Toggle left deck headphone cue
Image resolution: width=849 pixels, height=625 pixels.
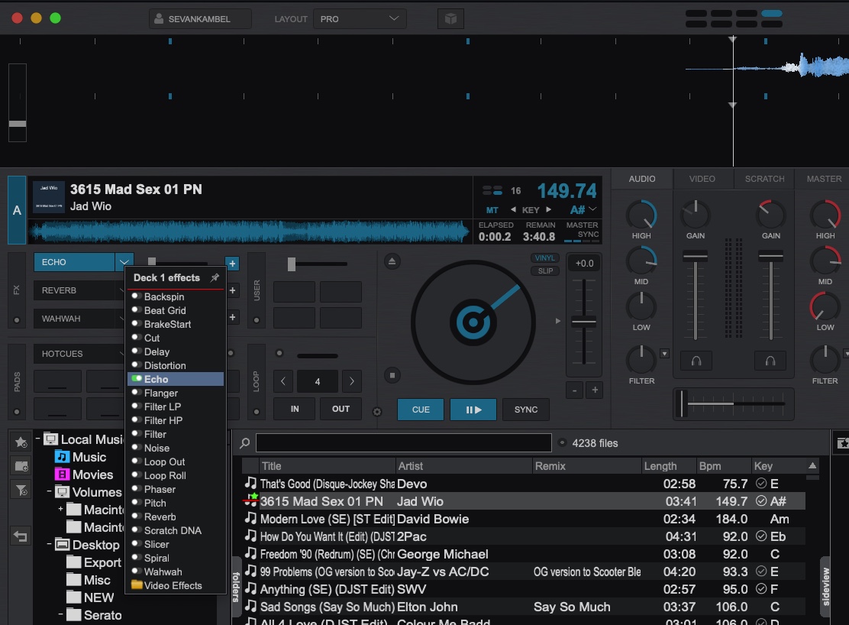pos(696,361)
